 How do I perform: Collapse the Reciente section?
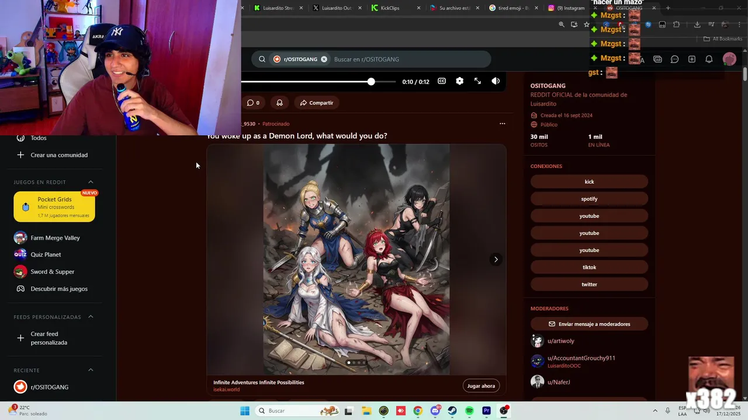91,370
